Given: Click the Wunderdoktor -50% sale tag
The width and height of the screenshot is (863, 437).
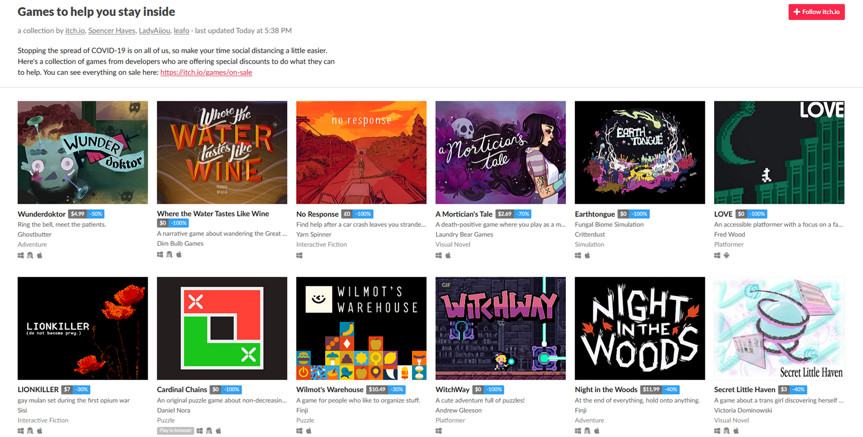Looking at the screenshot, I should [x=96, y=214].
